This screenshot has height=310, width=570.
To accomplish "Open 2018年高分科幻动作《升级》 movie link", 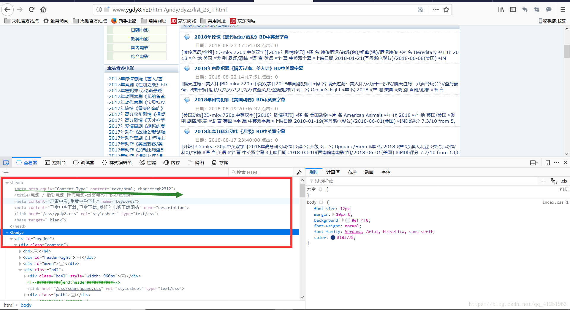I will (x=240, y=131).
